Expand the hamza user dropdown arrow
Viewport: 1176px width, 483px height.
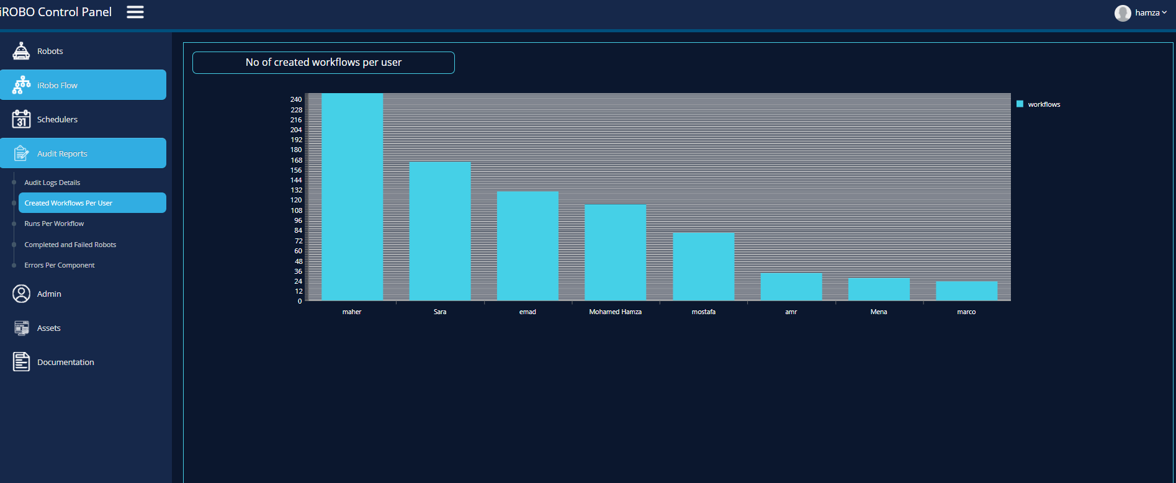click(1164, 12)
